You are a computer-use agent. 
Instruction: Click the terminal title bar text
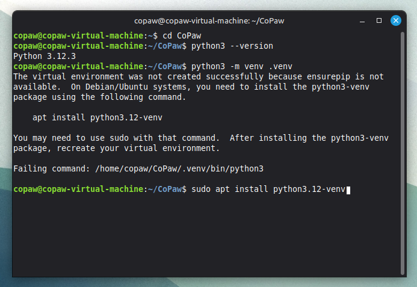coord(208,20)
